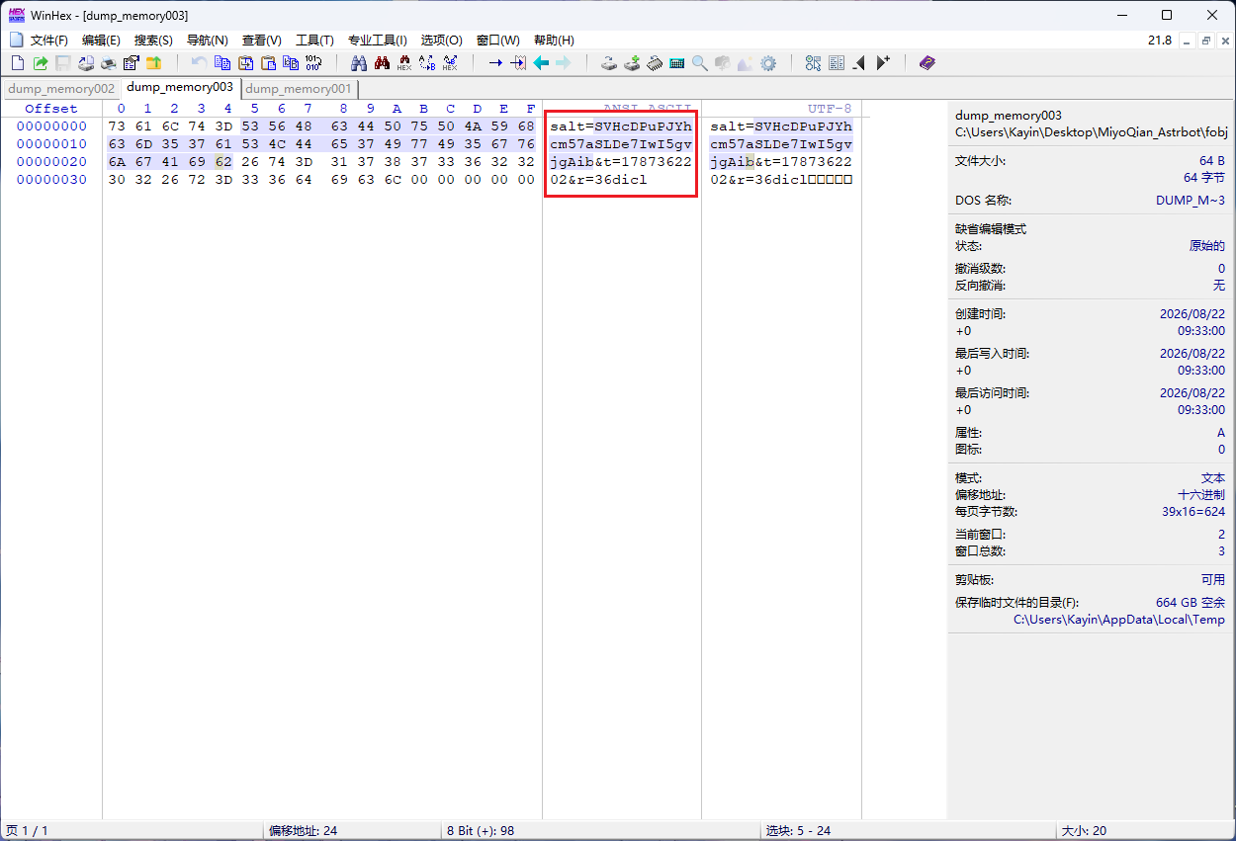Click the floppy disk Save icon

62,63
